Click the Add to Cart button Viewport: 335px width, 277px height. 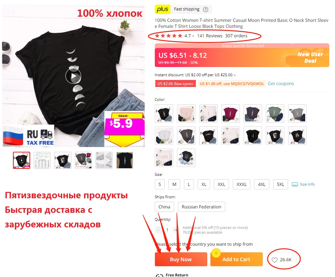coord(236,259)
